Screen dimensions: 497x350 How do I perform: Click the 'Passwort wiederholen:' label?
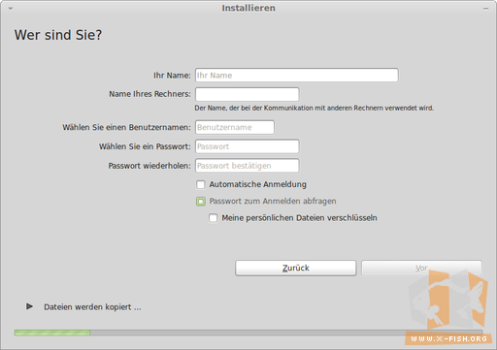click(149, 166)
